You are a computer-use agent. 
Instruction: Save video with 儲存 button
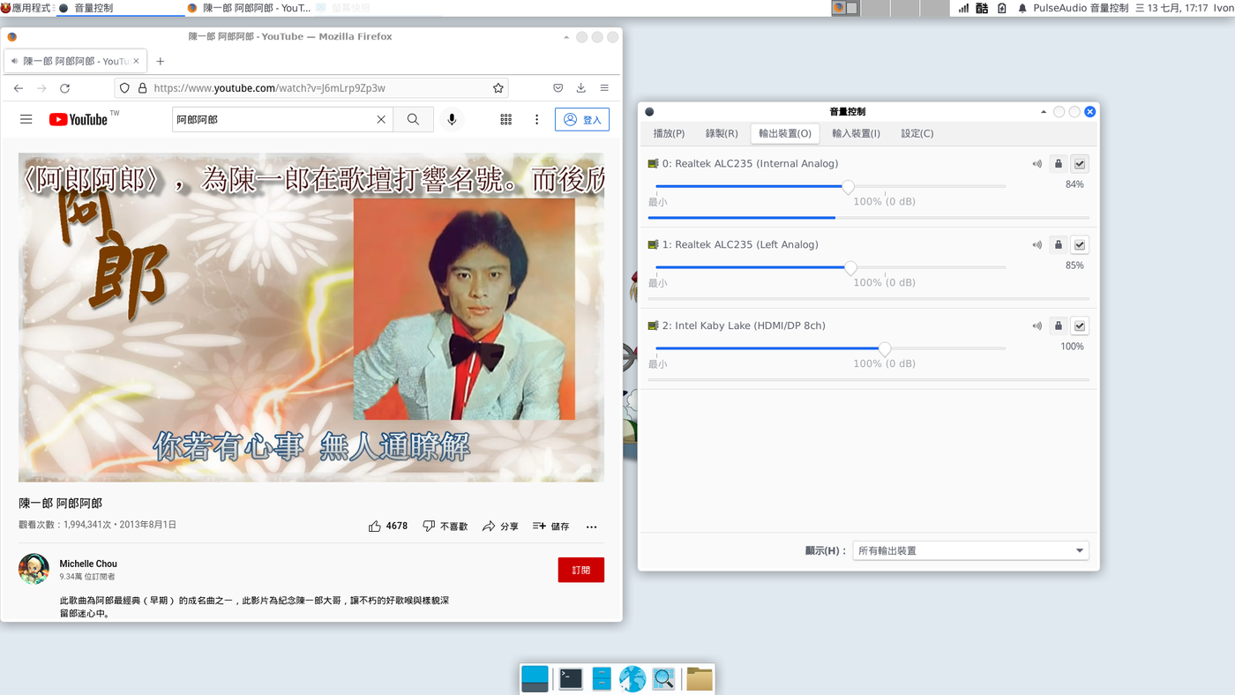click(x=550, y=526)
